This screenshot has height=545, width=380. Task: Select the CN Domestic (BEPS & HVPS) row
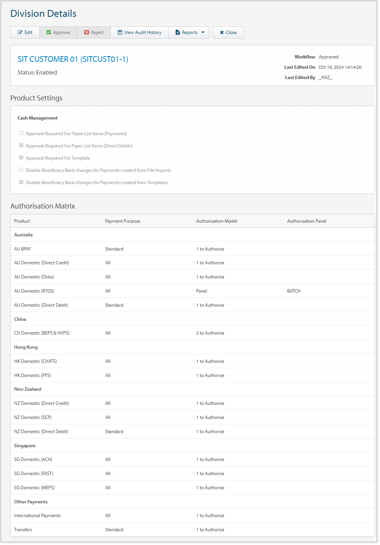[x=153, y=333]
